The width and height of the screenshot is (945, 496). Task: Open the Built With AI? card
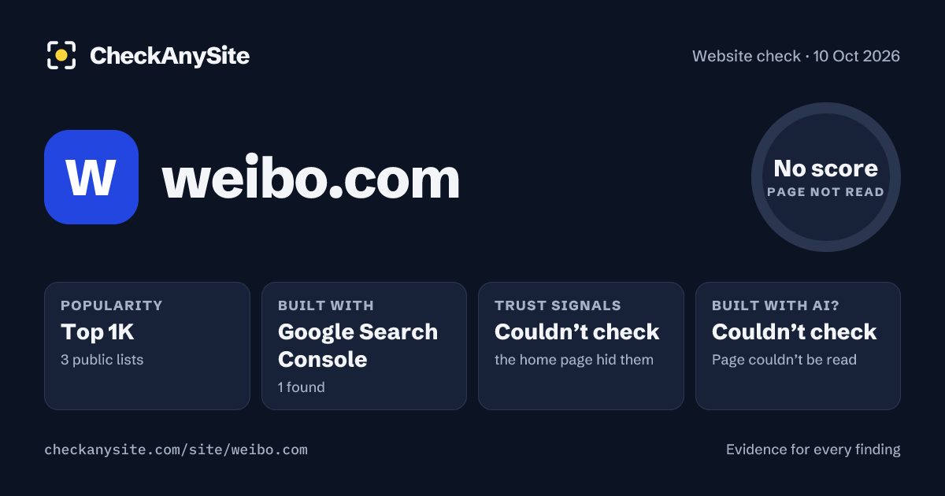798,346
